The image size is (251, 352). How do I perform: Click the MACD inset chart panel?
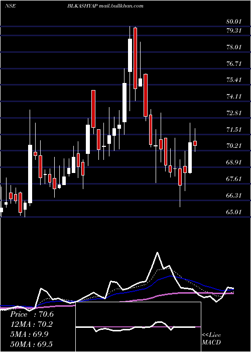[138, 327]
